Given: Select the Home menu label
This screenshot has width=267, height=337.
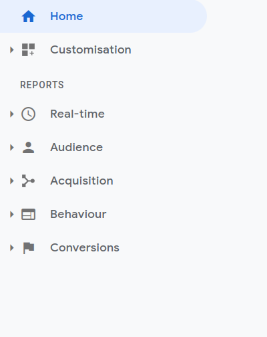Looking at the screenshot, I should pos(67,16).
